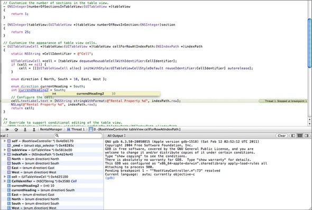Click the static NSString CellIdentifier line
Viewport: 312px width, 210px height.
point(52,54)
